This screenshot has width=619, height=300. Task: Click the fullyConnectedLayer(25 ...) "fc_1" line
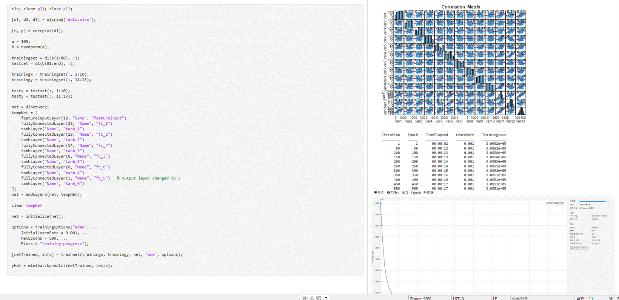[x=66, y=124]
